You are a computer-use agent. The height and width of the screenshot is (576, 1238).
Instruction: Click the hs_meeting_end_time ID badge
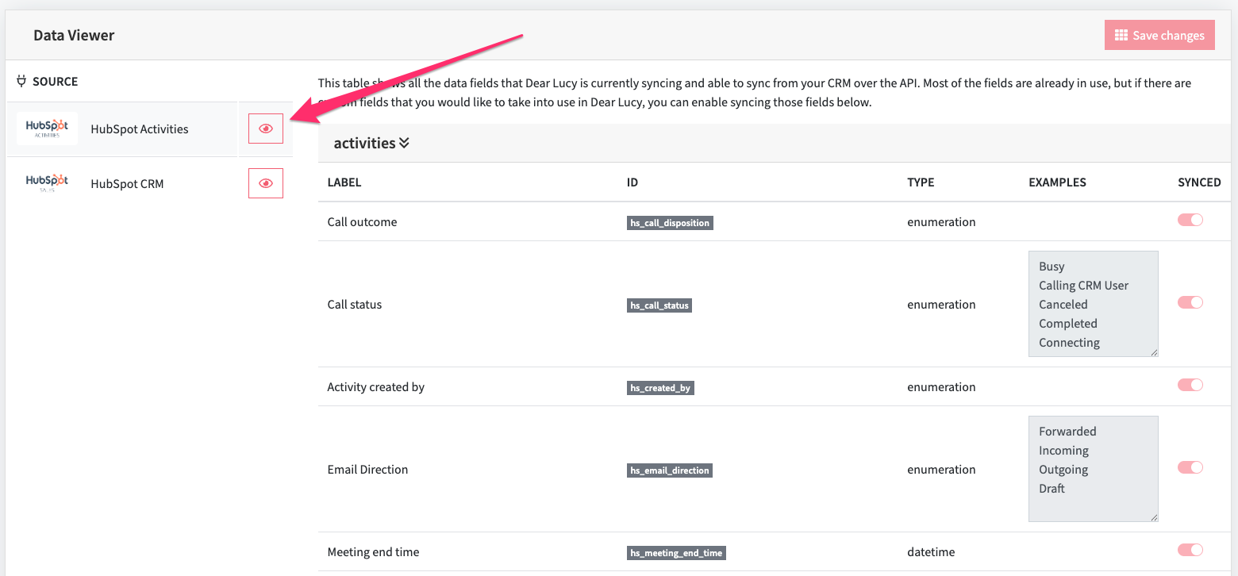(x=676, y=553)
